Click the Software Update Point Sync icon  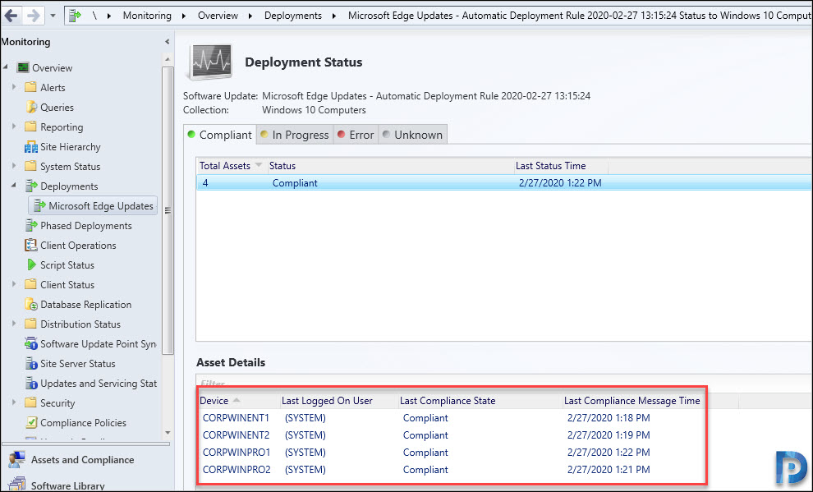pos(30,343)
